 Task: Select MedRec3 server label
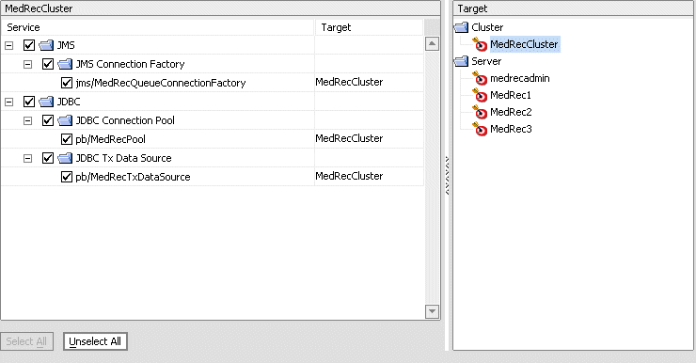511,129
